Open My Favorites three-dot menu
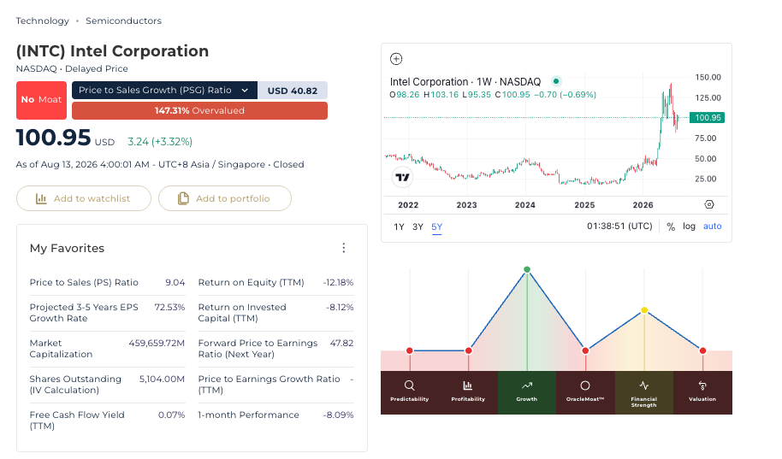The image size is (782, 459). pos(344,248)
